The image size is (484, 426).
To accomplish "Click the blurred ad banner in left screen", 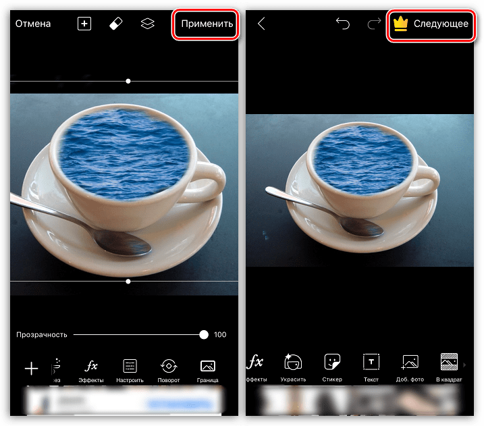I will click(124, 401).
